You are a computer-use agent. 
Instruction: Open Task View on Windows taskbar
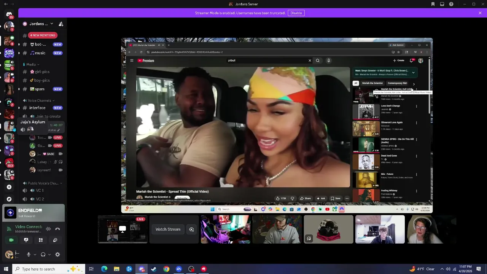(x=91, y=269)
